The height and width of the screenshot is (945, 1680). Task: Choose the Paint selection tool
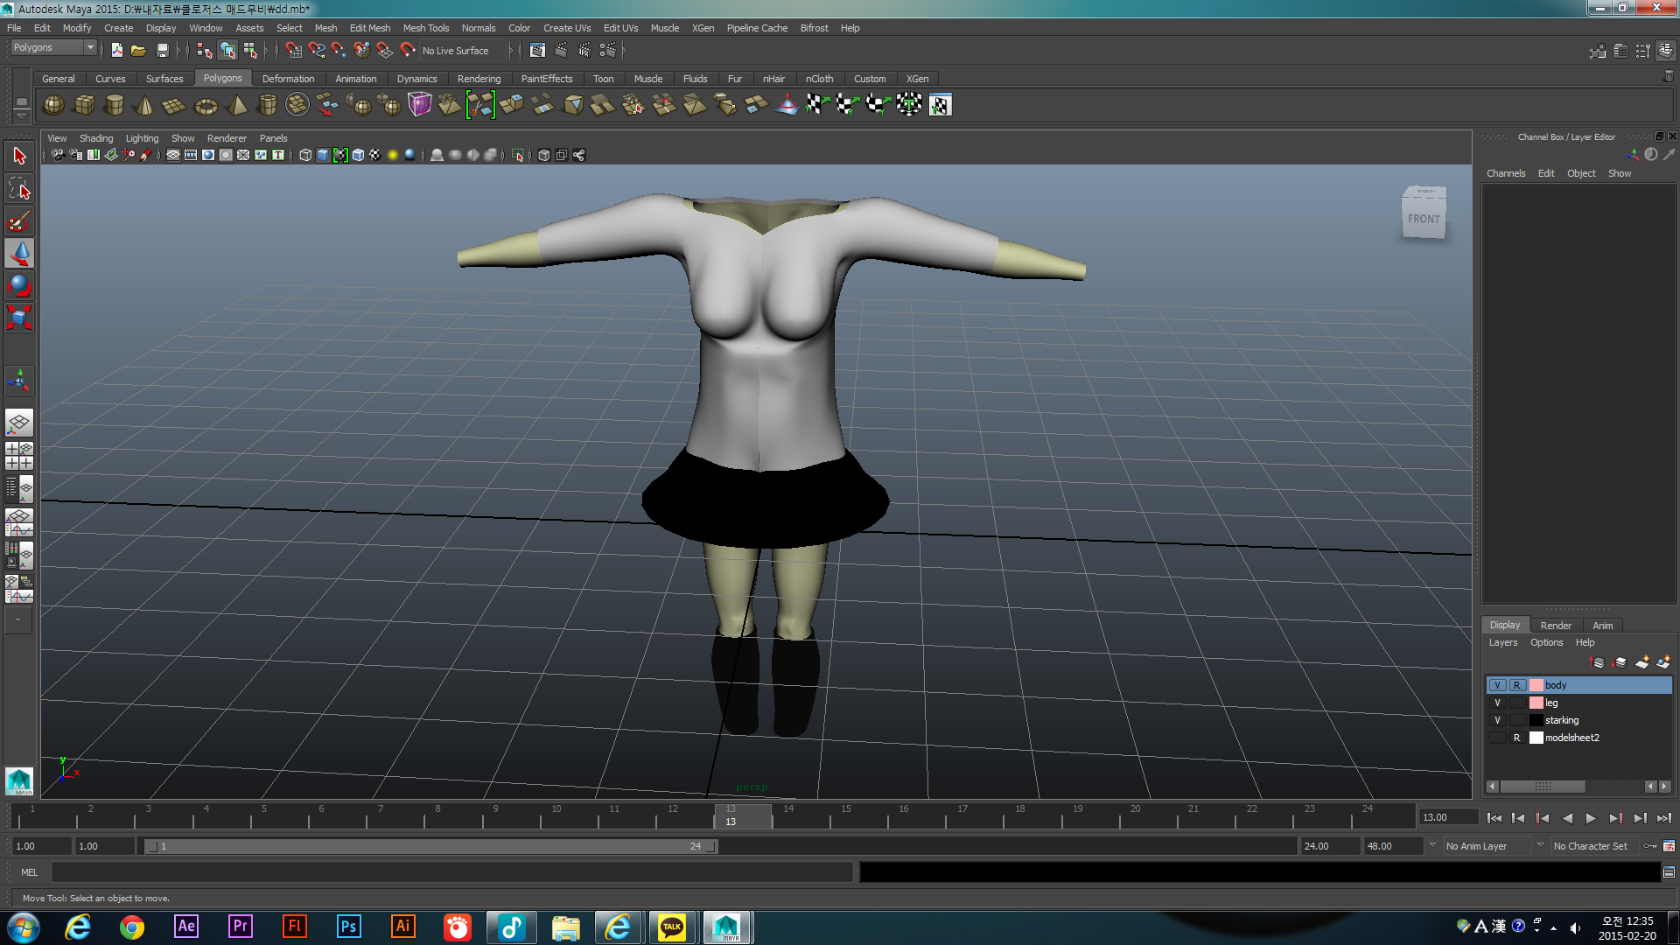[19, 221]
